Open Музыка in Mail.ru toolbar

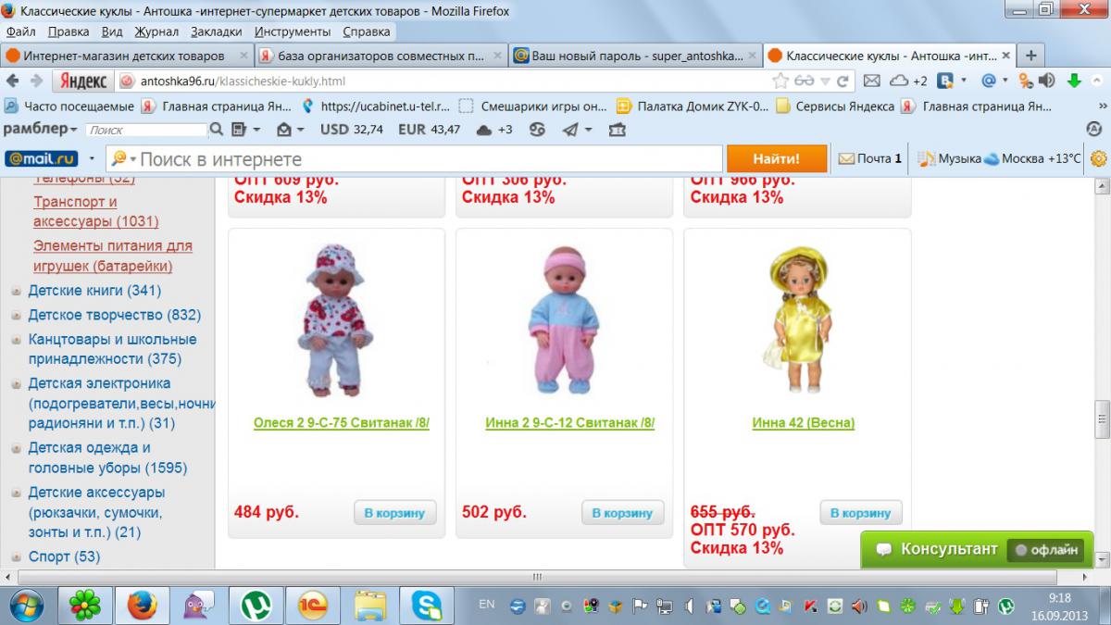950,158
